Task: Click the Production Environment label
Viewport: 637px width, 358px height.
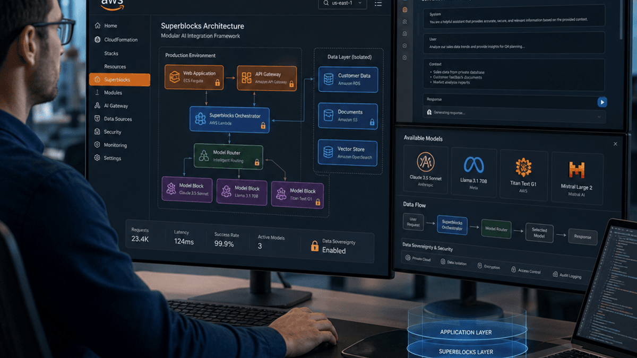Action: (x=190, y=55)
